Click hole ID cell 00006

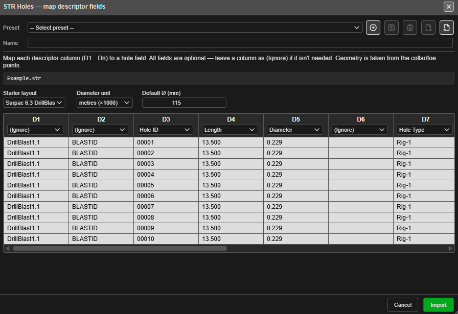[x=166, y=196]
